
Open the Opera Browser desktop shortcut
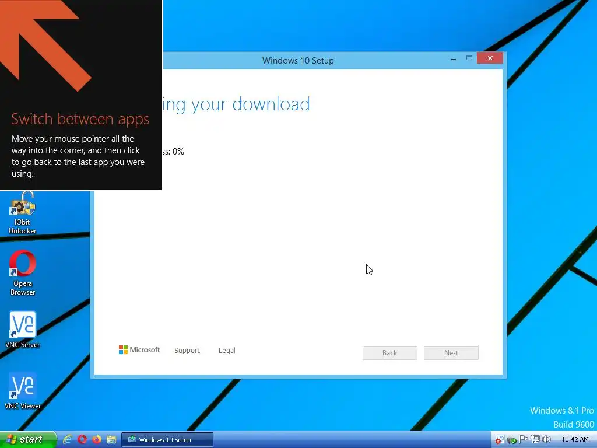point(23,273)
